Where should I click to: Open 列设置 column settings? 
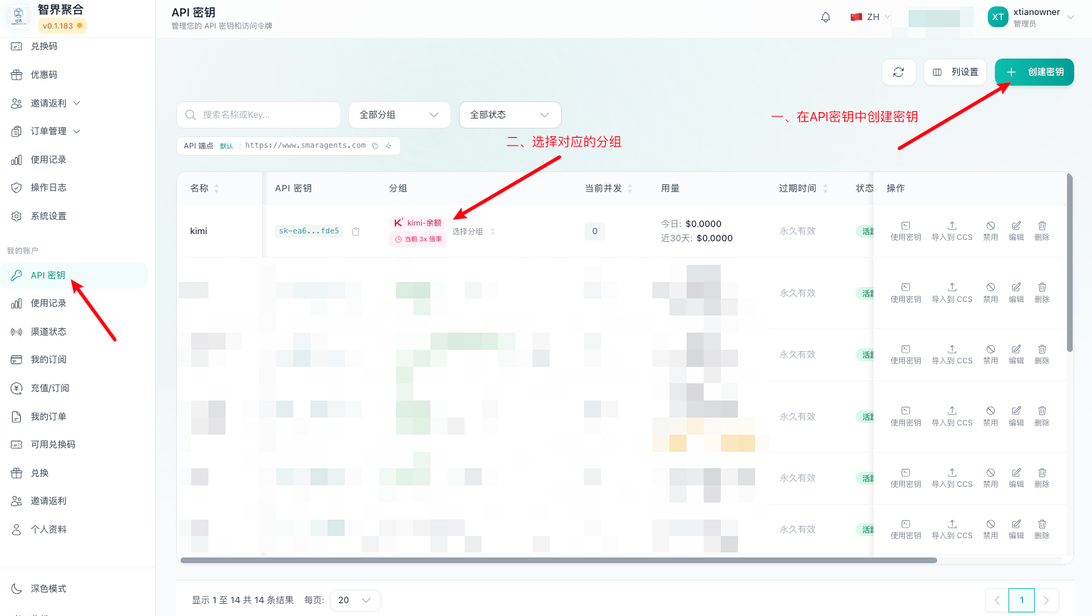(x=955, y=72)
